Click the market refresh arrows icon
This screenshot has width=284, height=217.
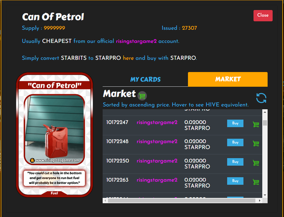[262, 98]
